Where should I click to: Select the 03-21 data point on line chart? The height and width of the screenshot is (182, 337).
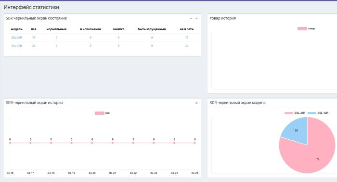(x=113, y=143)
